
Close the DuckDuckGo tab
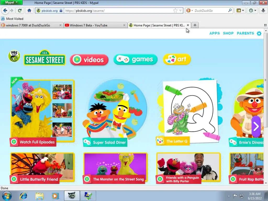tap(60, 25)
